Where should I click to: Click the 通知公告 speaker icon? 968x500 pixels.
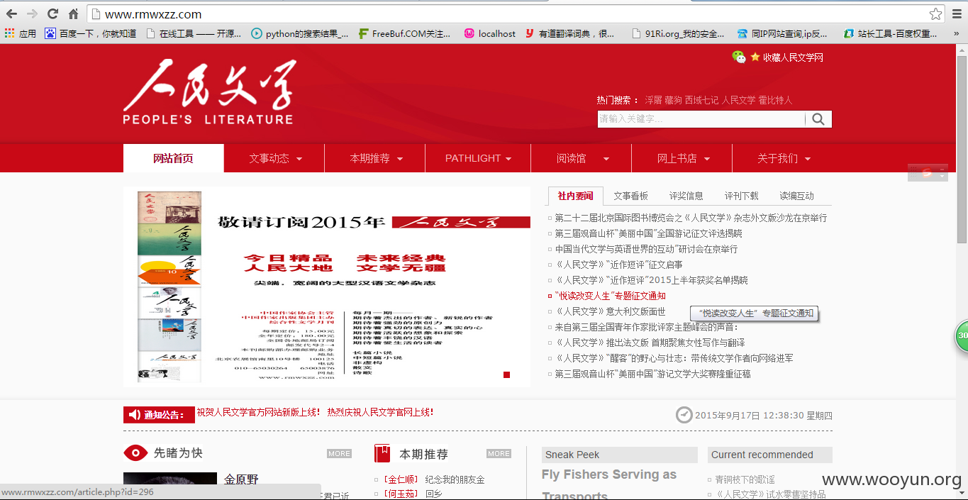(135, 415)
